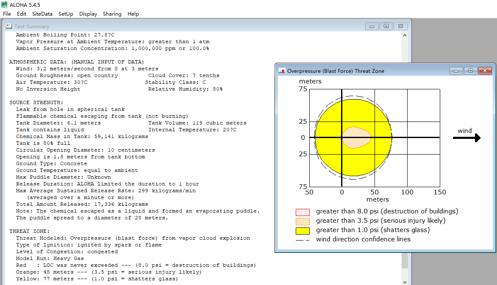This screenshot has width=497, height=285.
Task: Open the File menu
Action: pos(7,14)
